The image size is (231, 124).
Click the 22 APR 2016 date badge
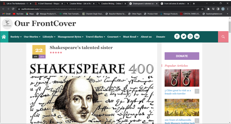click(x=39, y=52)
